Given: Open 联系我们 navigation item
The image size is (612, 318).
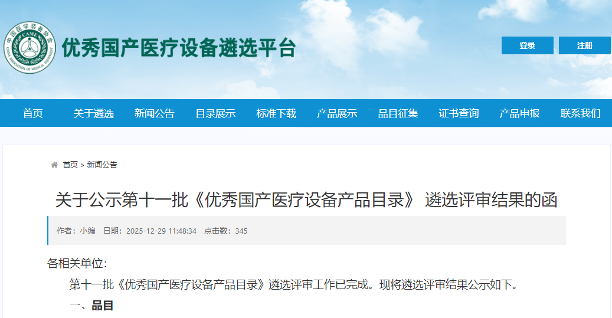Looking at the screenshot, I should coord(581,113).
